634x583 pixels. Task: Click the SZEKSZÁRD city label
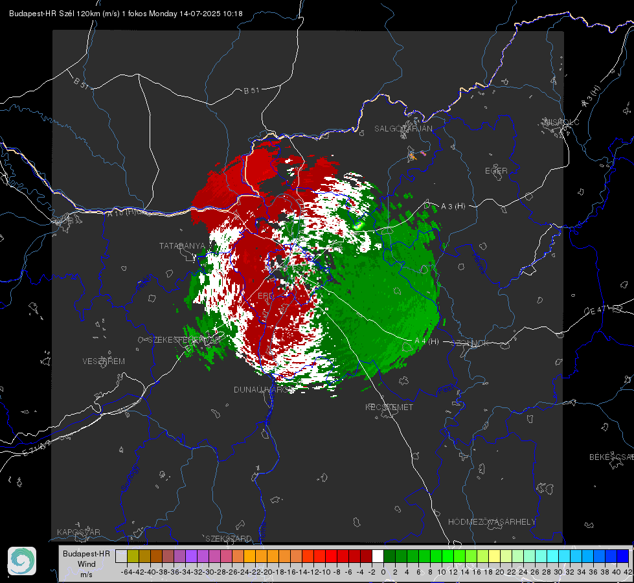[229, 538]
